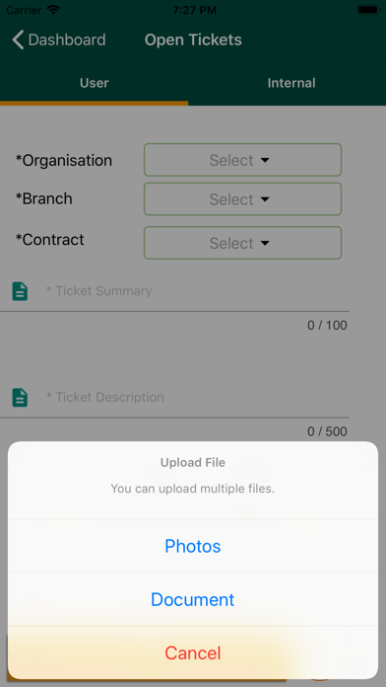Cancel the Upload File dialog
Image resolution: width=386 pixels, height=687 pixels.
coord(193,652)
